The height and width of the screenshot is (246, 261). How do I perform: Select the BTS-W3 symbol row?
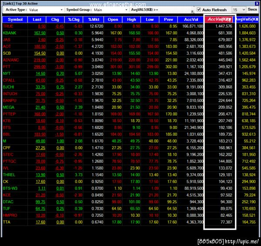tap(130, 188)
